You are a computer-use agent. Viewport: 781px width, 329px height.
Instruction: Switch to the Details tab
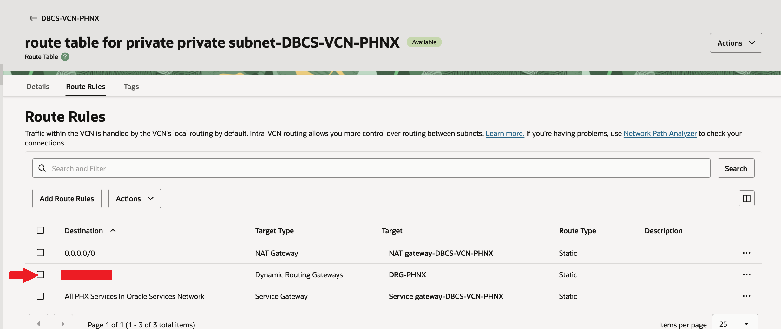[38, 87]
